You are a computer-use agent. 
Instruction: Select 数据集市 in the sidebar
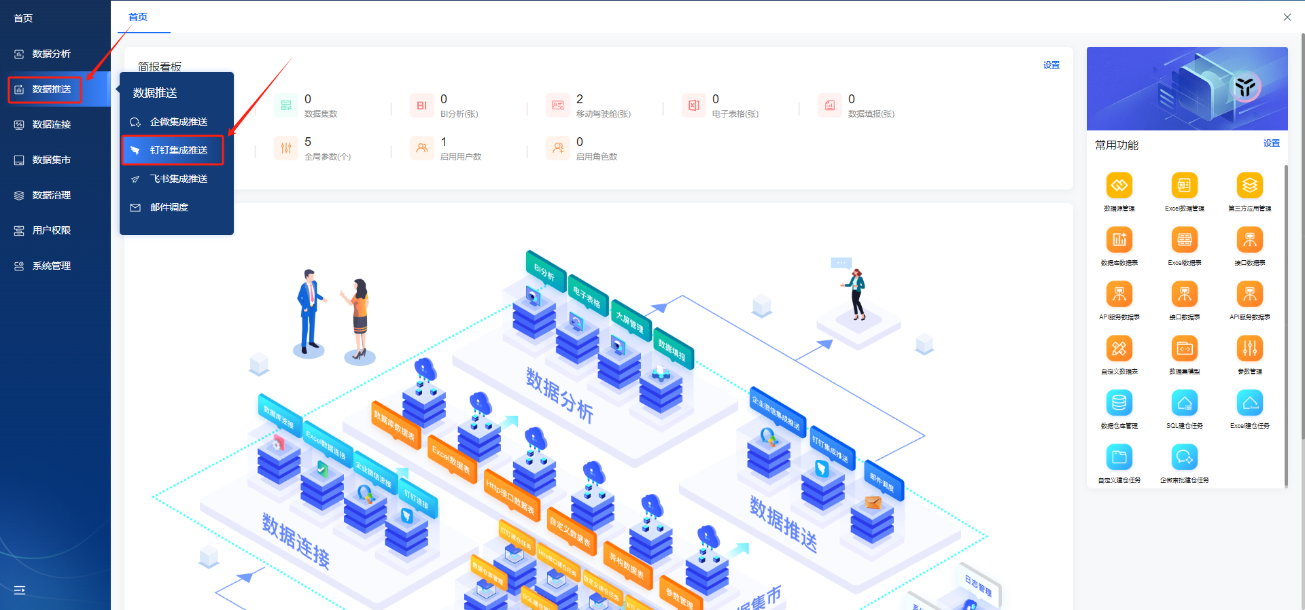point(54,160)
